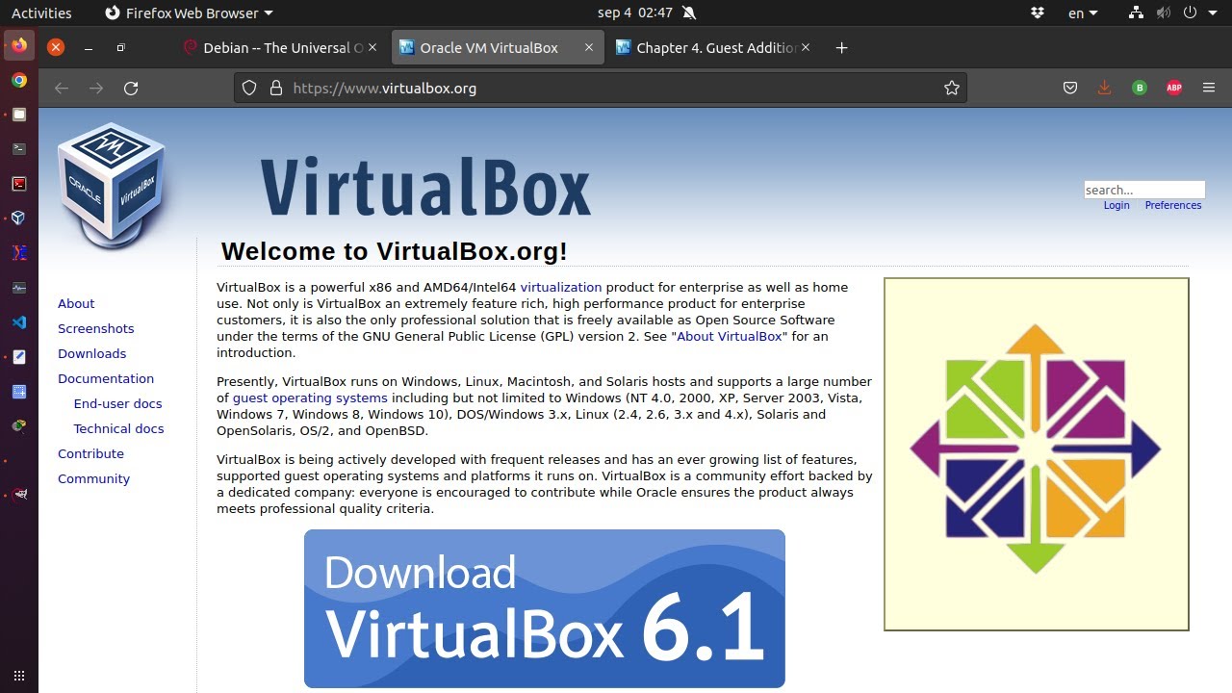Click the muted volume icon
Screen dimensions: 1232x693
(1164, 13)
